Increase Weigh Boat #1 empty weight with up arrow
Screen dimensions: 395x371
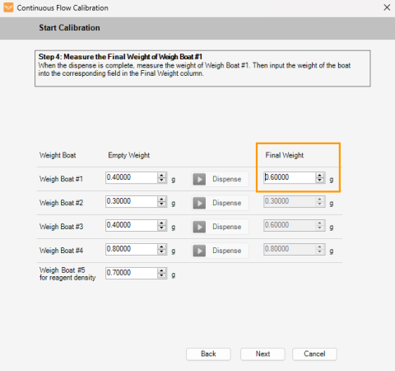click(162, 175)
